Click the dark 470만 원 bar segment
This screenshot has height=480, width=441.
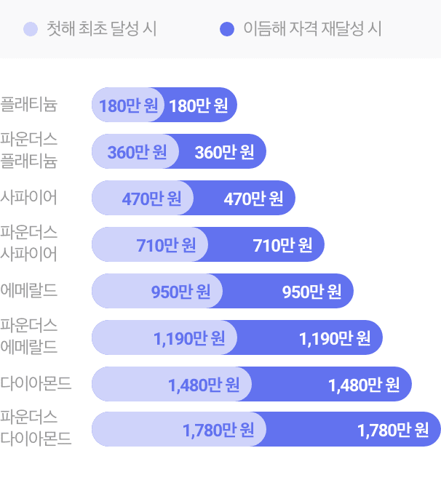coord(245,198)
